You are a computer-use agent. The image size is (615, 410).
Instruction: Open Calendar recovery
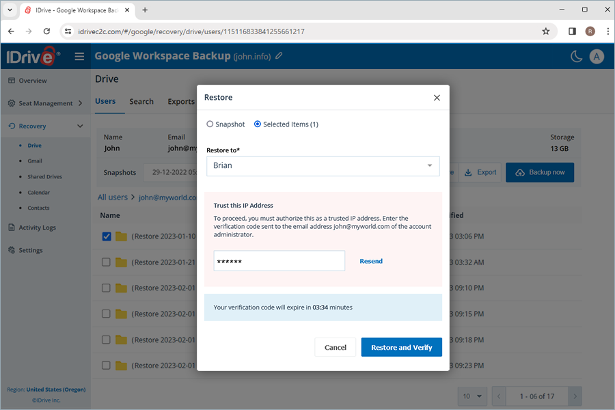38,193
